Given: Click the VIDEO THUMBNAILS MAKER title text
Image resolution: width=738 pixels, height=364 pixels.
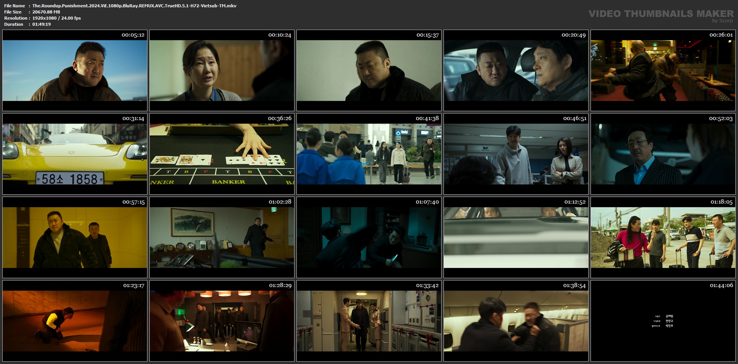Looking at the screenshot, I should click(661, 13).
